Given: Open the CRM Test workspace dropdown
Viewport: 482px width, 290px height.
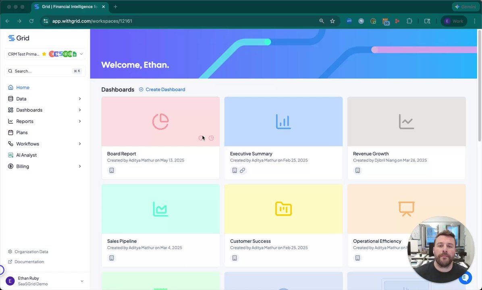Looking at the screenshot, I should 45,54.
